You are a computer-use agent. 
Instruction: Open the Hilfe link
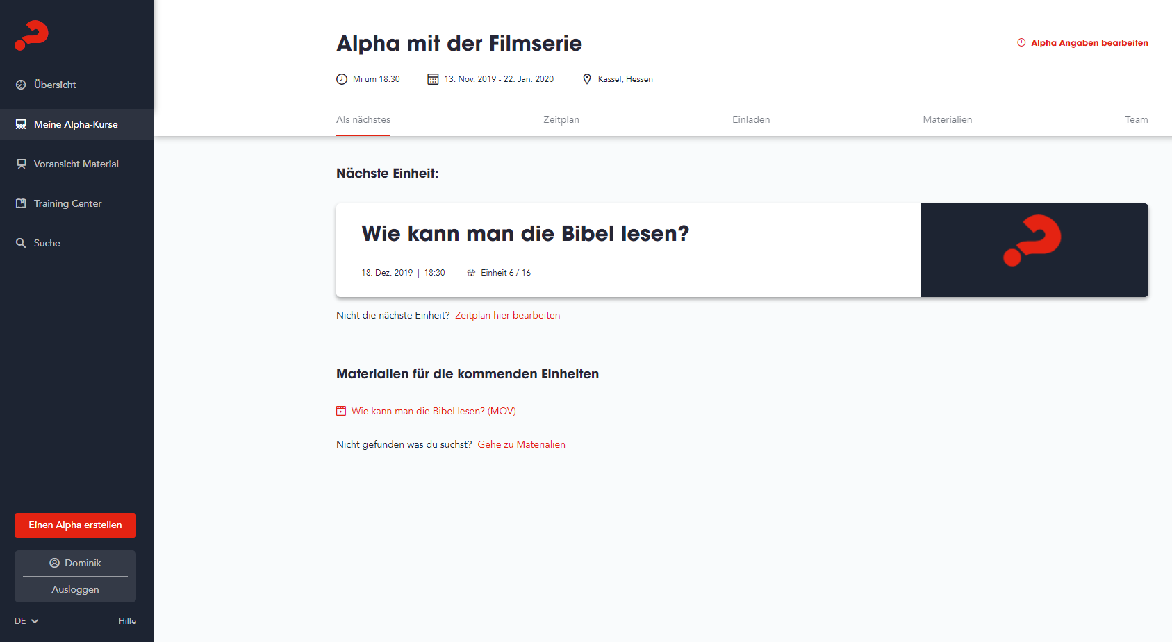(127, 621)
